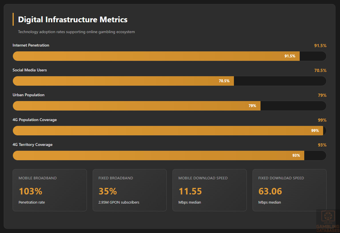Screen dimensions: 340x233
Task: Click the 4G Population Coverage bar
Action: pyautogui.click(x=169, y=131)
